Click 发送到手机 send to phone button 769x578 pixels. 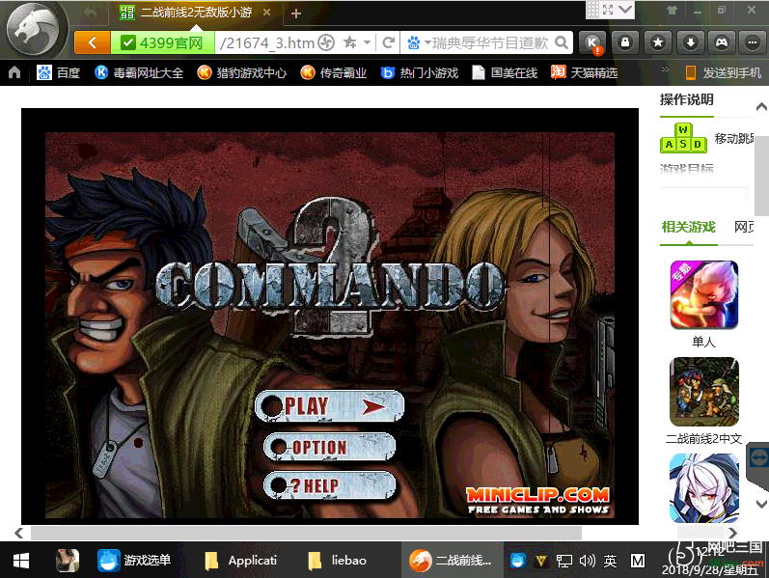[723, 72]
